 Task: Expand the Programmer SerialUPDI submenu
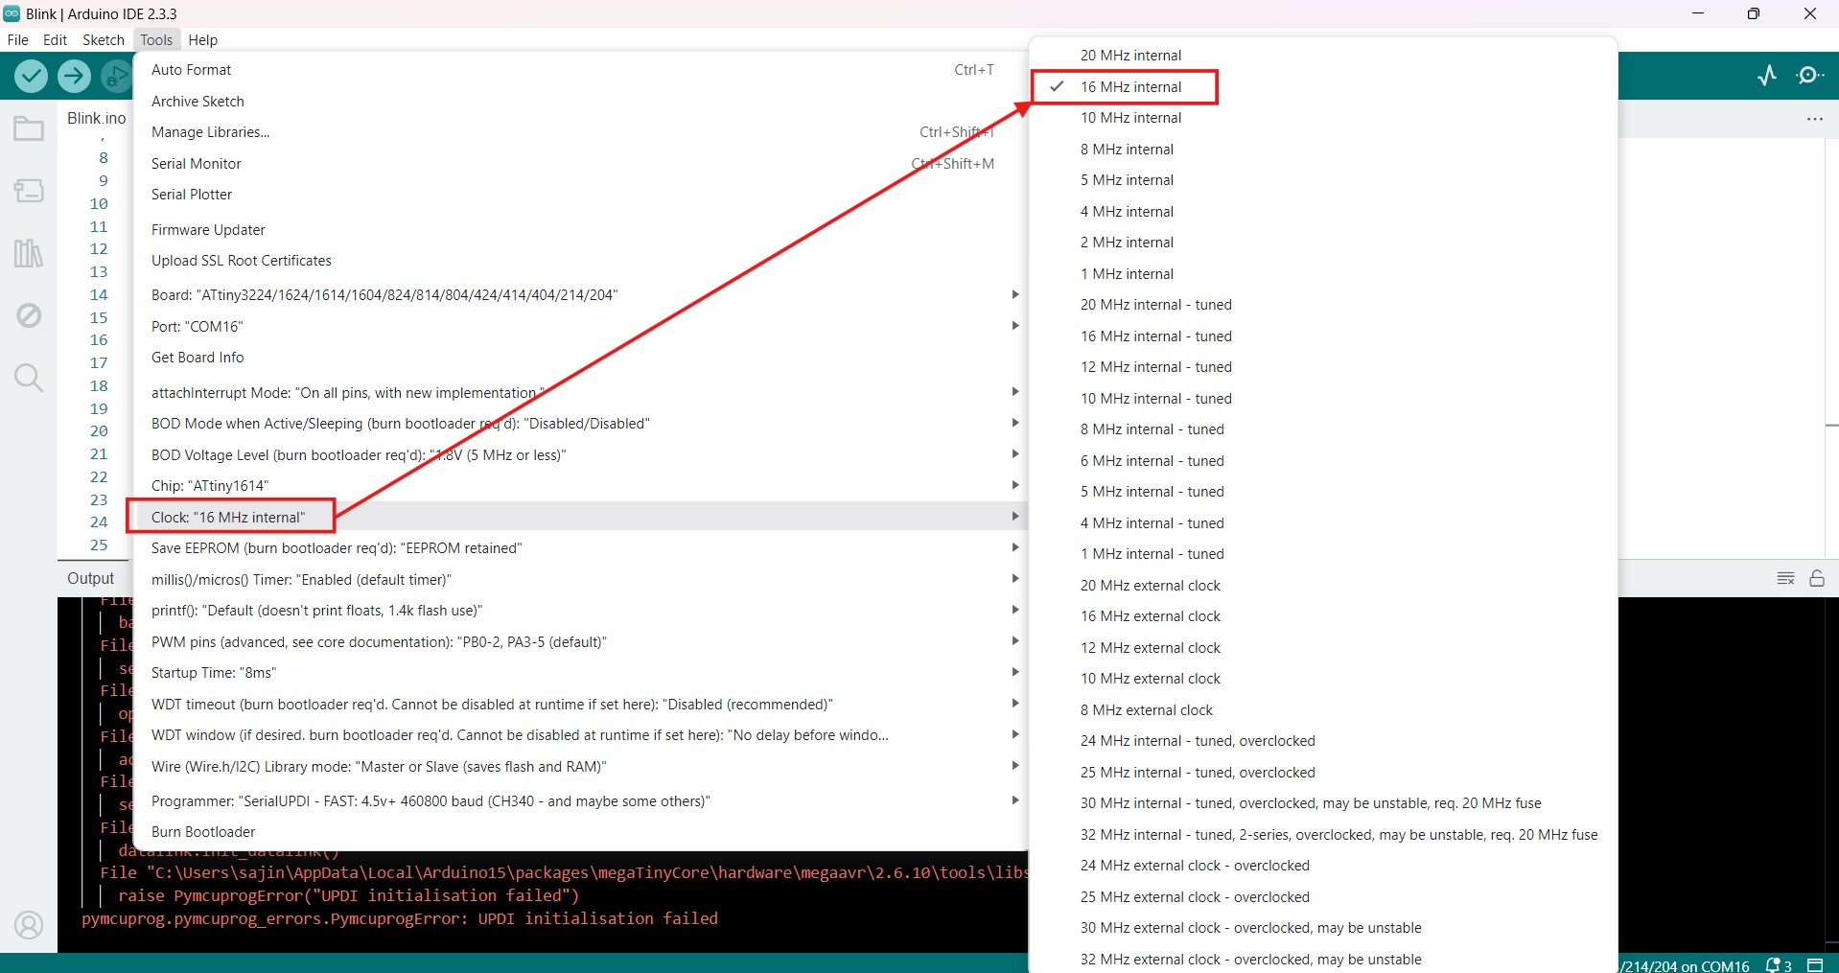pos(579,801)
